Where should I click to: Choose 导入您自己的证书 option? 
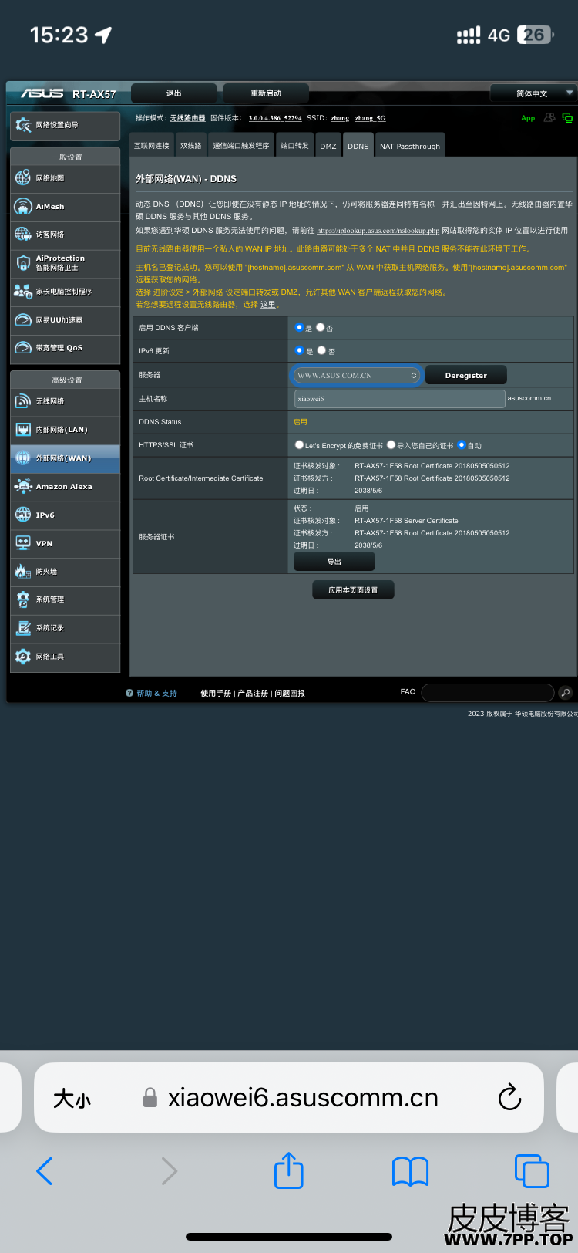coord(391,444)
